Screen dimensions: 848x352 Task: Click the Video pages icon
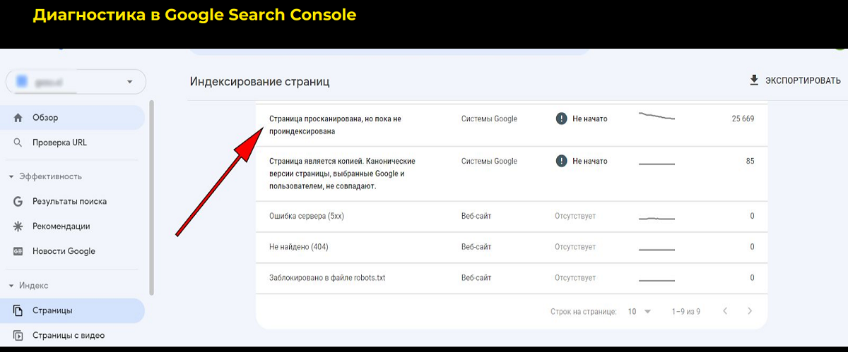pyautogui.click(x=18, y=336)
